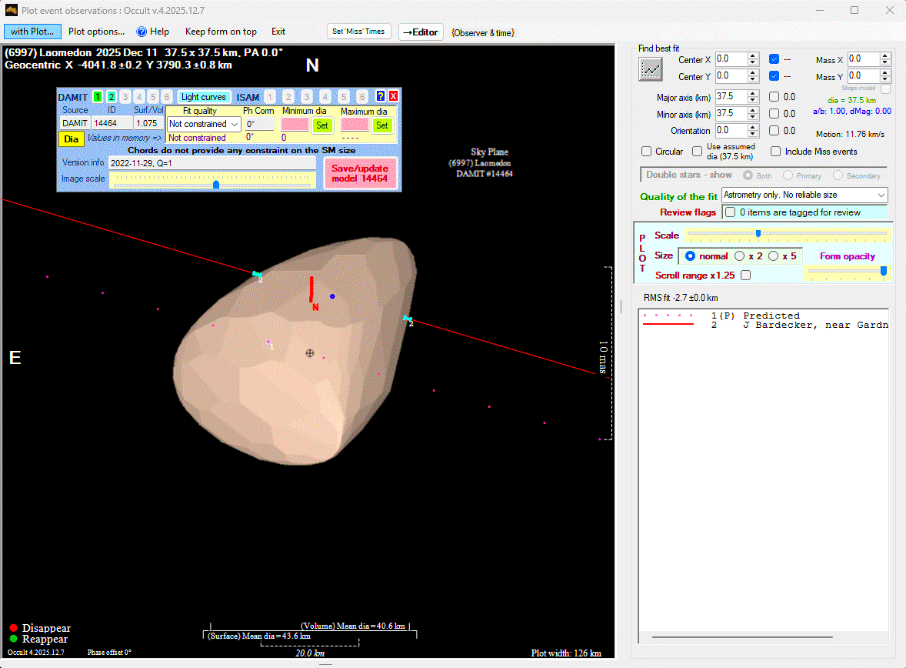Enable the Circular checkbox
This screenshot has width=906, height=668.
pyautogui.click(x=647, y=152)
